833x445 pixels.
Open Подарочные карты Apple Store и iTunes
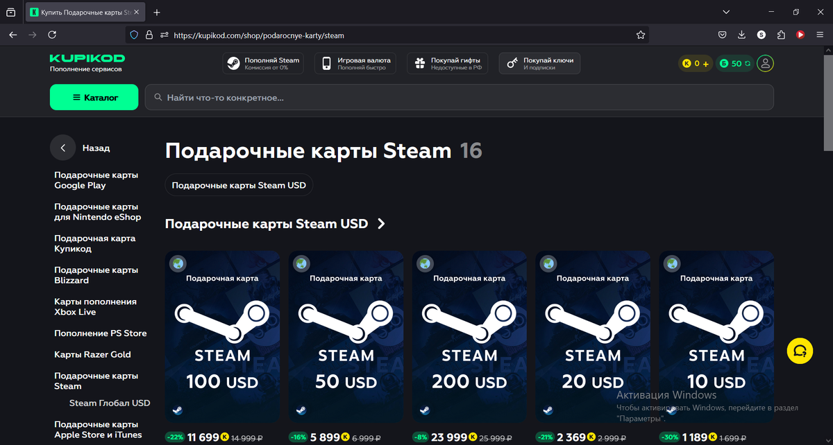pos(98,430)
